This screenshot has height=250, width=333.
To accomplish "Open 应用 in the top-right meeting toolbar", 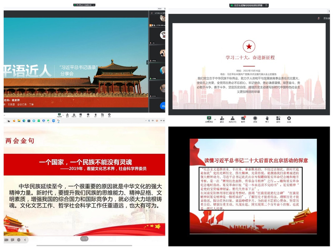I will (278, 119).
